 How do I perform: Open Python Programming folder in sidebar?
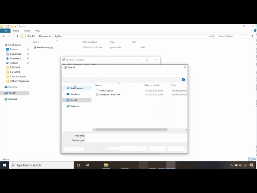click(19, 81)
